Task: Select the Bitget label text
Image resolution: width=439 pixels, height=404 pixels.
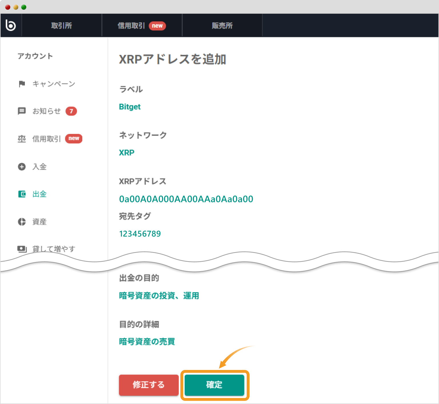Action: coord(130,107)
